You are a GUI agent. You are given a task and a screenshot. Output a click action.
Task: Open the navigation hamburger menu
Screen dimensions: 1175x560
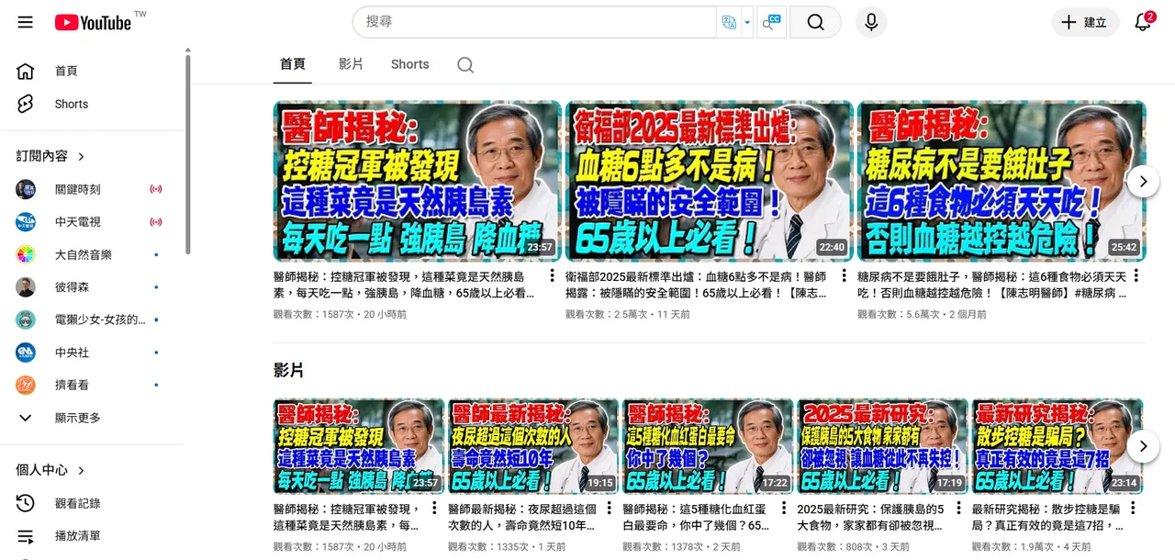tap(25, 22)
